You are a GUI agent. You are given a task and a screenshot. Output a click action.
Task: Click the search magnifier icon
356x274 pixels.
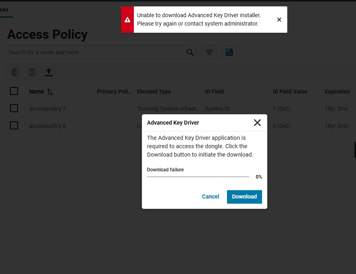pos(190,52)
